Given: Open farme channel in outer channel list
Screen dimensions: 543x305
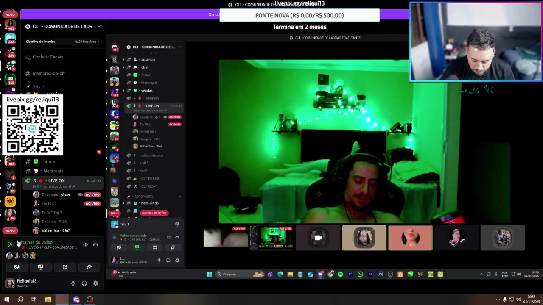Looking at the screenshot, I should tap(49, 161).
